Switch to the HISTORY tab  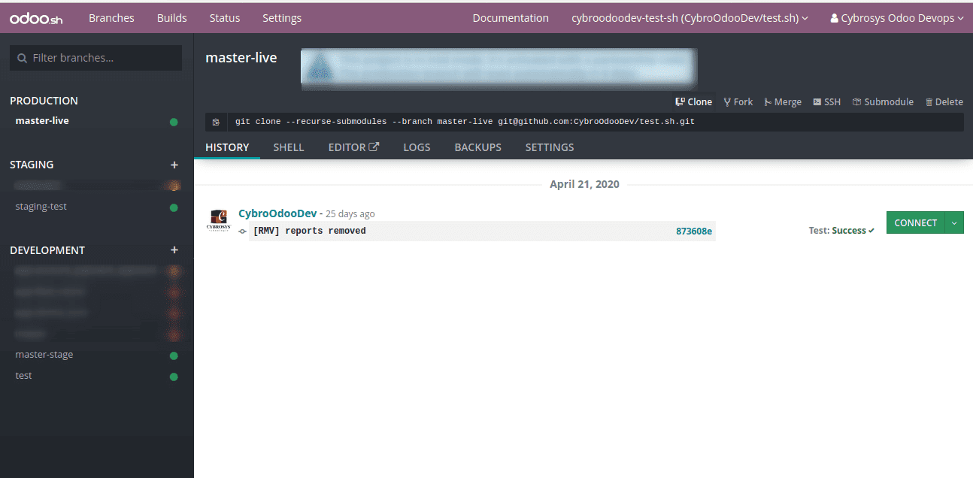pos(227,147)
